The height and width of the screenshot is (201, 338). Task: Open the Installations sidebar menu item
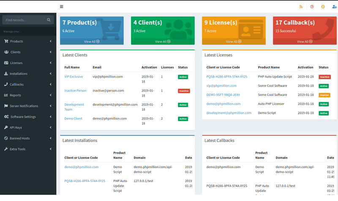coord(28,73)
